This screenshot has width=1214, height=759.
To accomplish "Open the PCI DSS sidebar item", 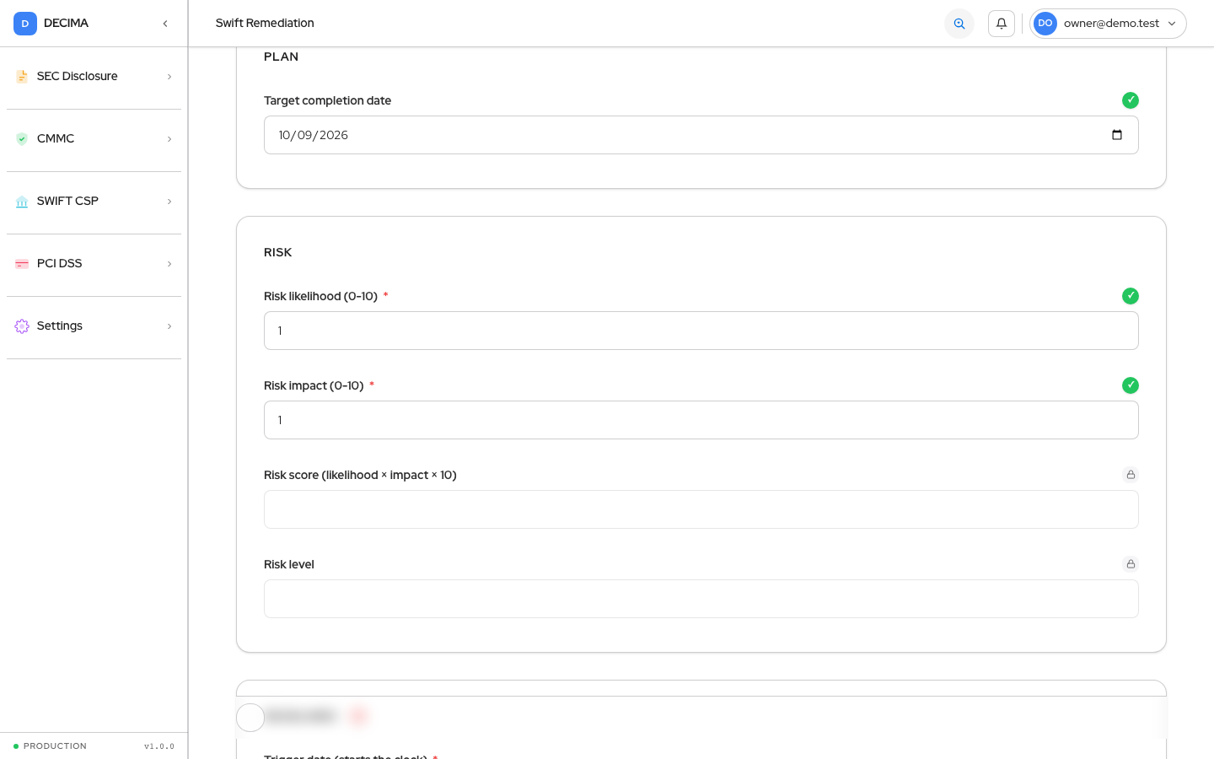I will 94,264.
